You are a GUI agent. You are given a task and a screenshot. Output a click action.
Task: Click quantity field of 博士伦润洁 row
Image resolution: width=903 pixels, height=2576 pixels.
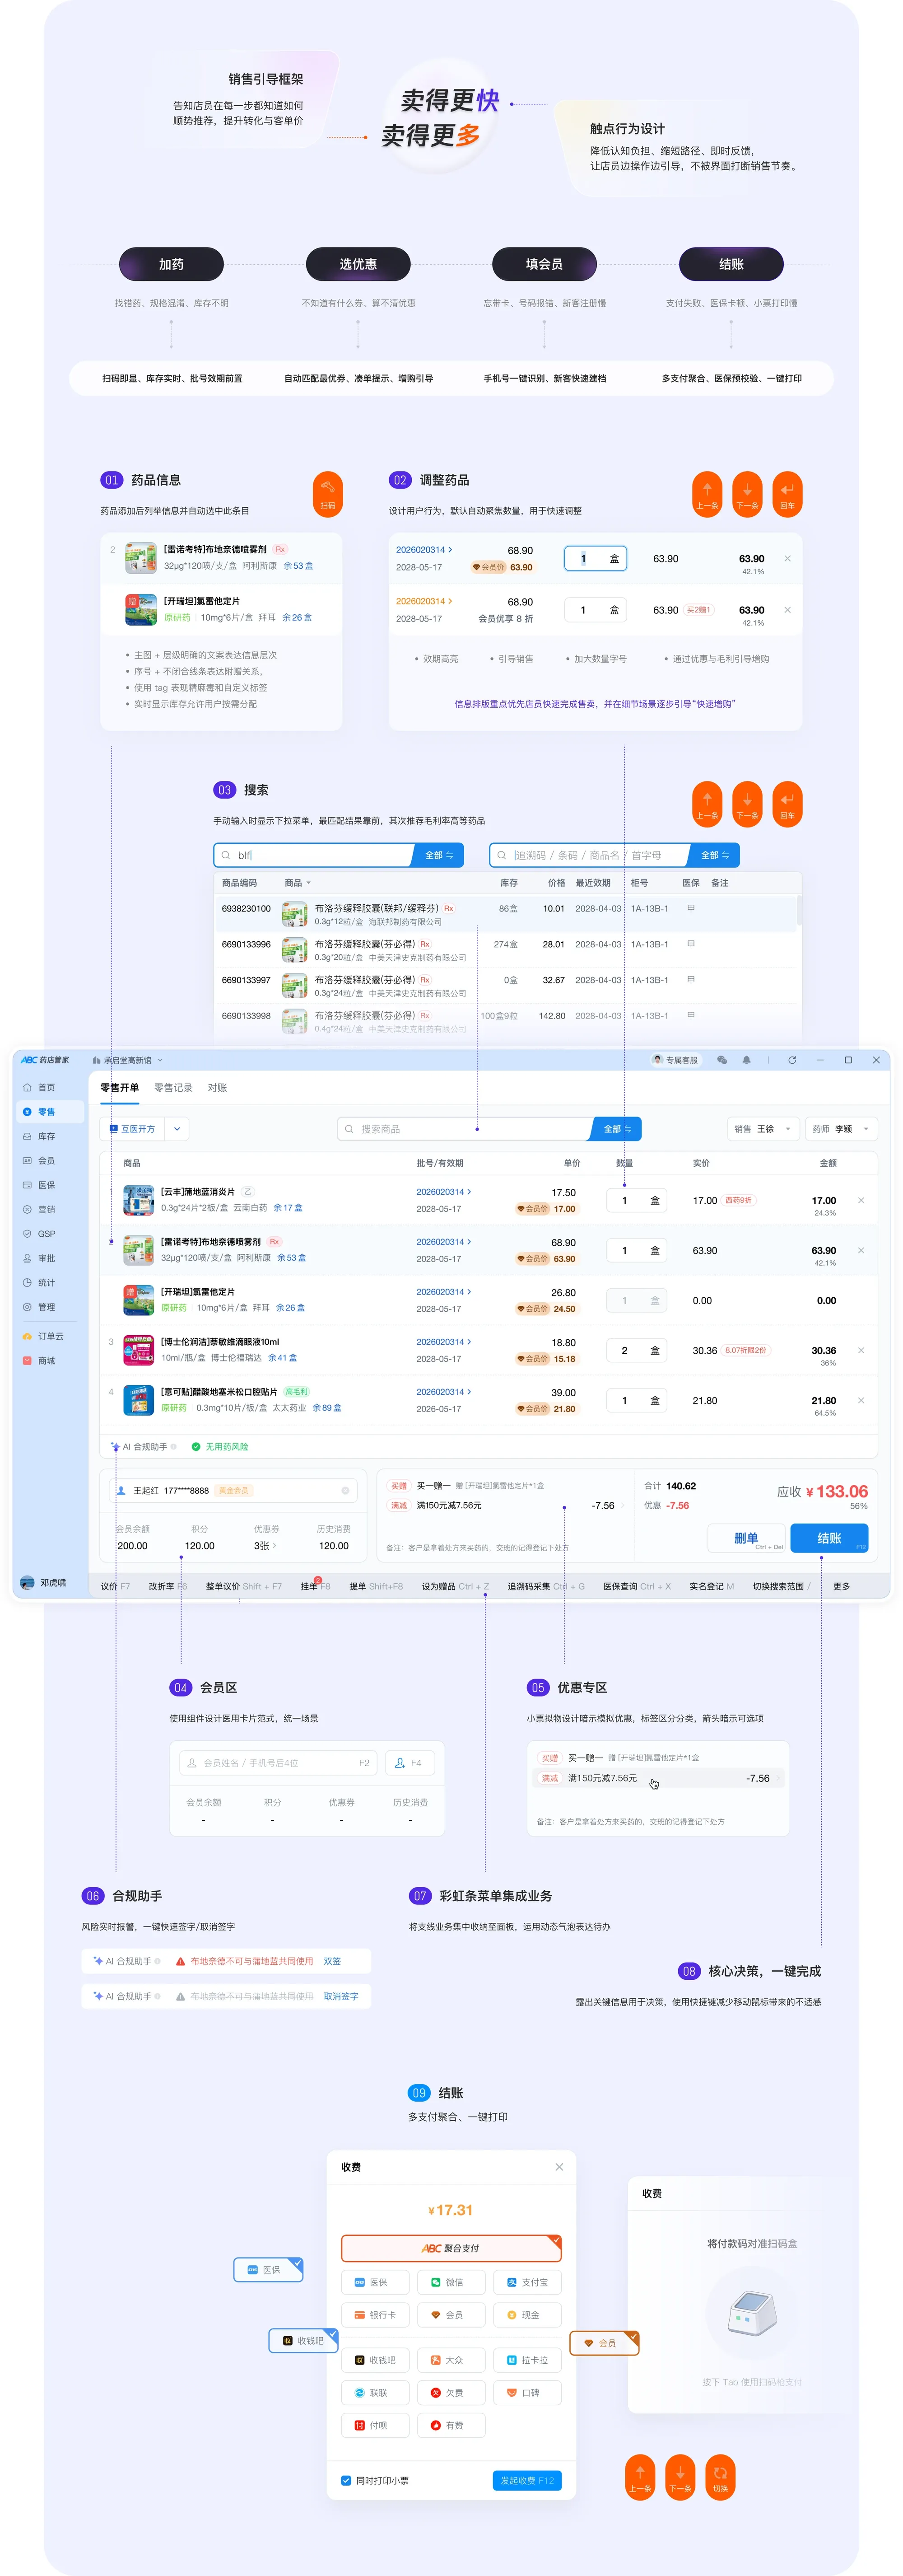click(637, 1350)
